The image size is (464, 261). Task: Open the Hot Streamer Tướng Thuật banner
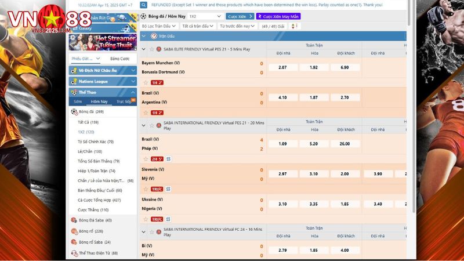103,42
